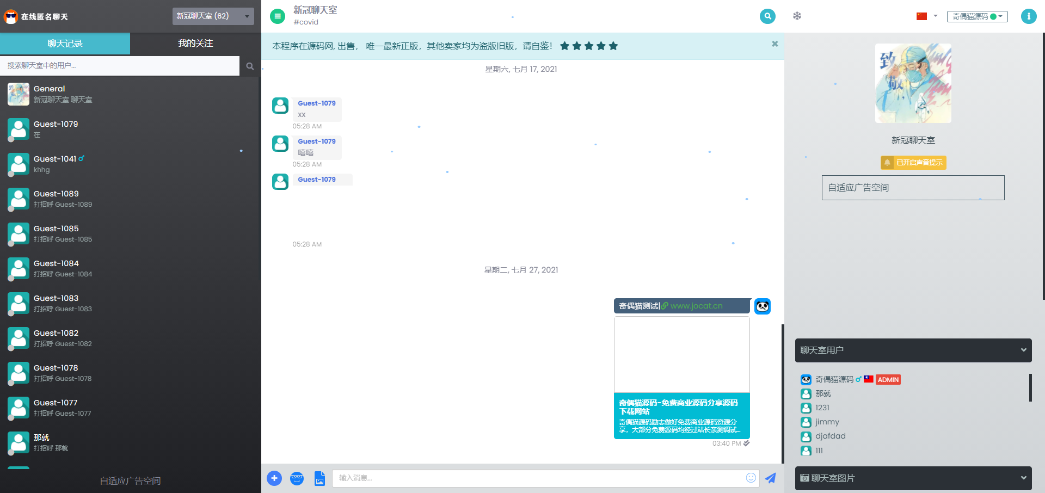The height and width of the screenshot is (493, 1045).
Task: Click the Guest-1079 name above message '嘻嘻'
Action: point(317,141)
